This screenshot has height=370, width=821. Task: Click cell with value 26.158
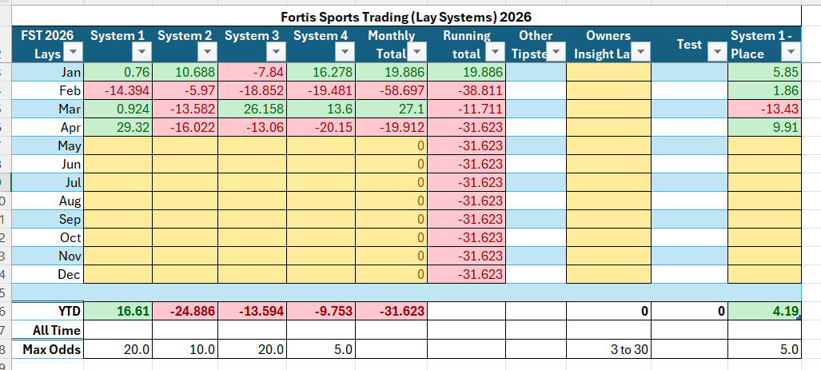252,109
